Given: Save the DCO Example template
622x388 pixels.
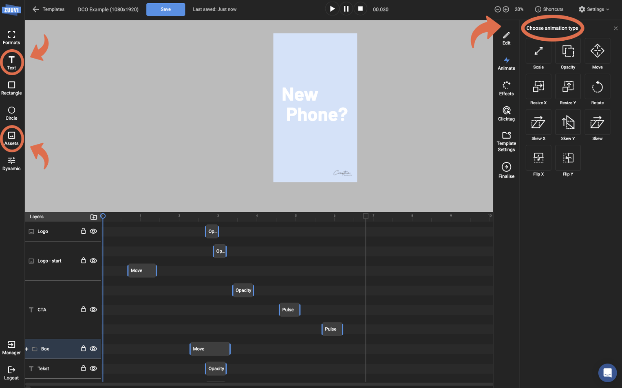Looking at the screenshot, I should (x=165, y=9).
